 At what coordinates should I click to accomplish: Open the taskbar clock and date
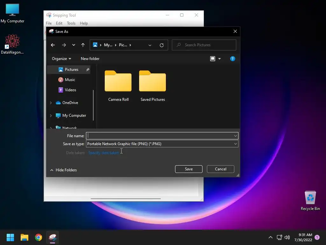[x=303, y=237]
